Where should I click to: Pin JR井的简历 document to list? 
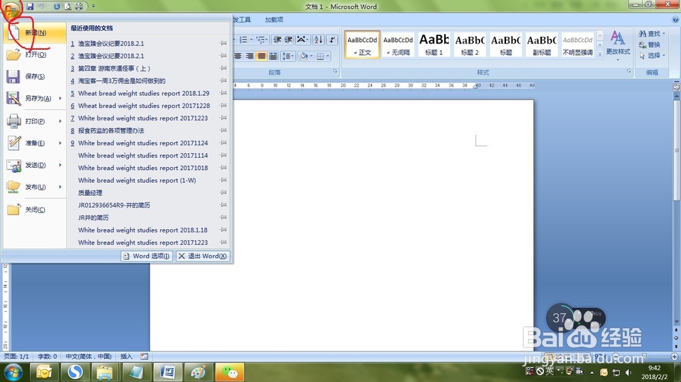pyautogui.click(x=223, y=218)
